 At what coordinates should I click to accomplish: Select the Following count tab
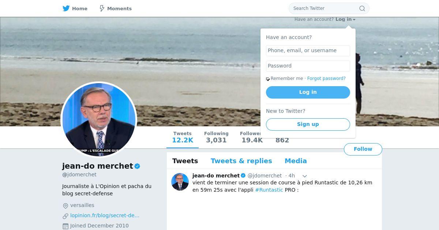[x=216, y=137]
